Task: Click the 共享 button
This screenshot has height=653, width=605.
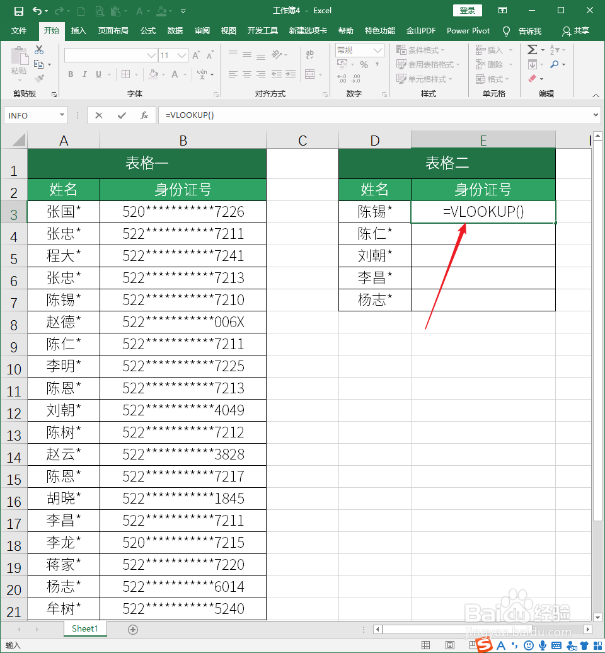Action: pos(580,31)
